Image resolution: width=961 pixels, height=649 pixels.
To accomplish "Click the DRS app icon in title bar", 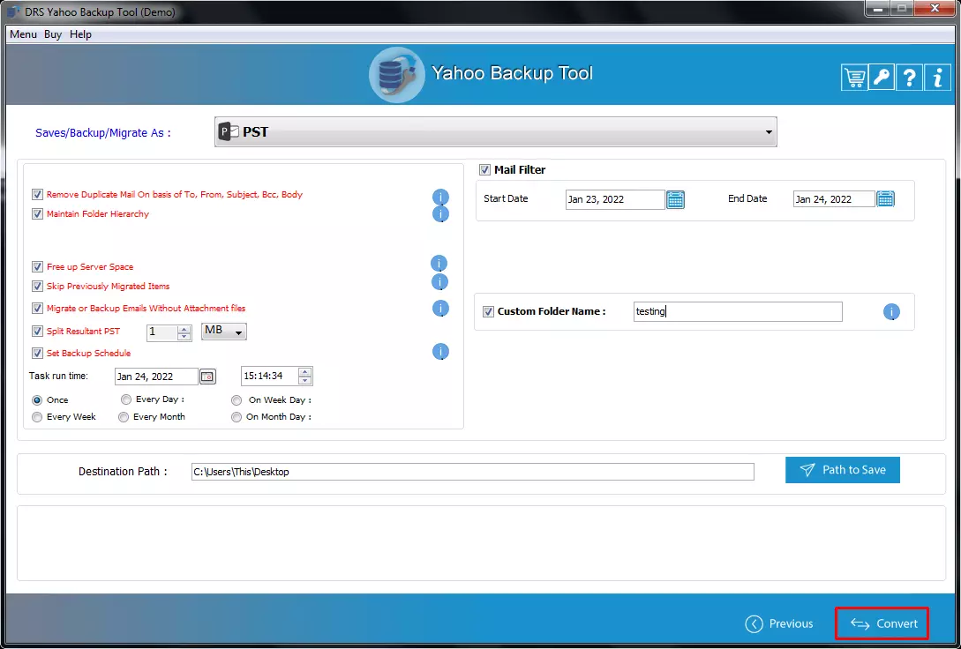I will pyautogui.click(x=13, y=11).
